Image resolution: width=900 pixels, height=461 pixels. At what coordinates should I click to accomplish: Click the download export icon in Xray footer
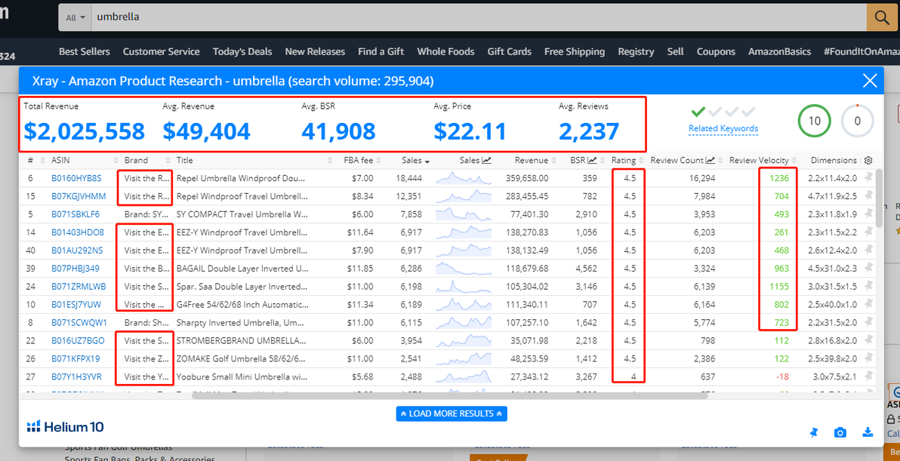[868, 432]
